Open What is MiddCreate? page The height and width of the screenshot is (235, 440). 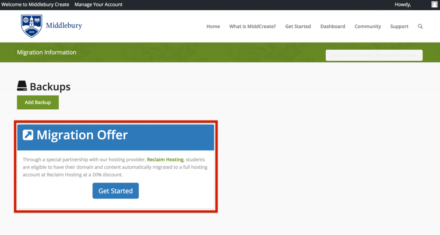252,27
